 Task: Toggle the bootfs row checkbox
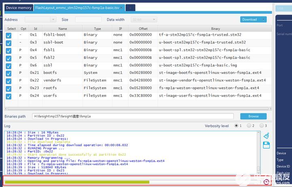9,73
